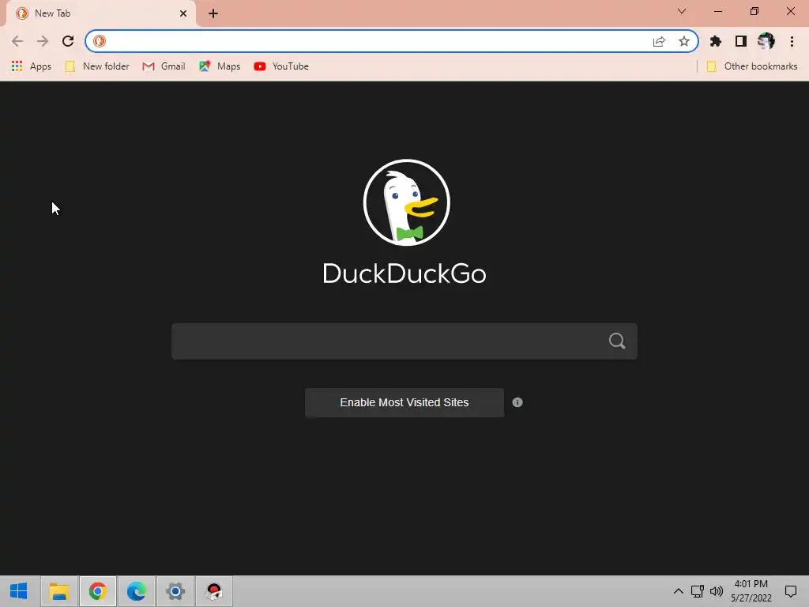The width and height of the screenshot is (809, 607).
Task: Open the profile avatar menu
Action: coord(766,41)
